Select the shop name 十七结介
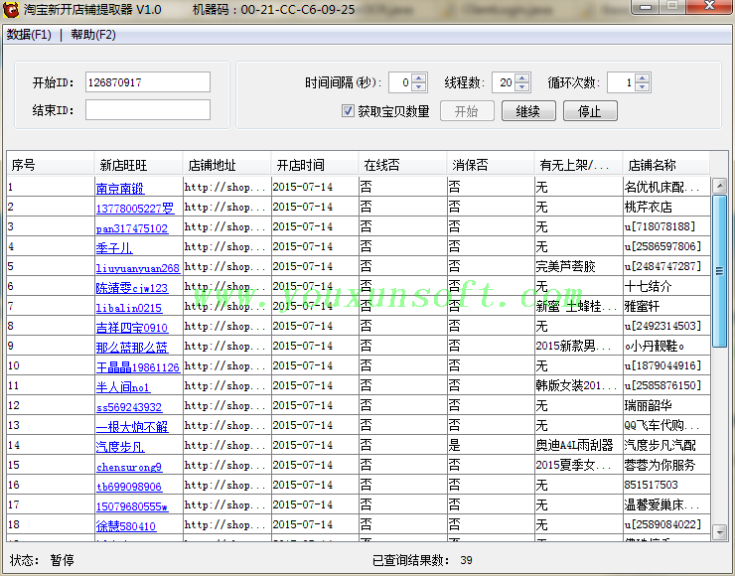This screenshot has height=576, width=735. (649, 286)
